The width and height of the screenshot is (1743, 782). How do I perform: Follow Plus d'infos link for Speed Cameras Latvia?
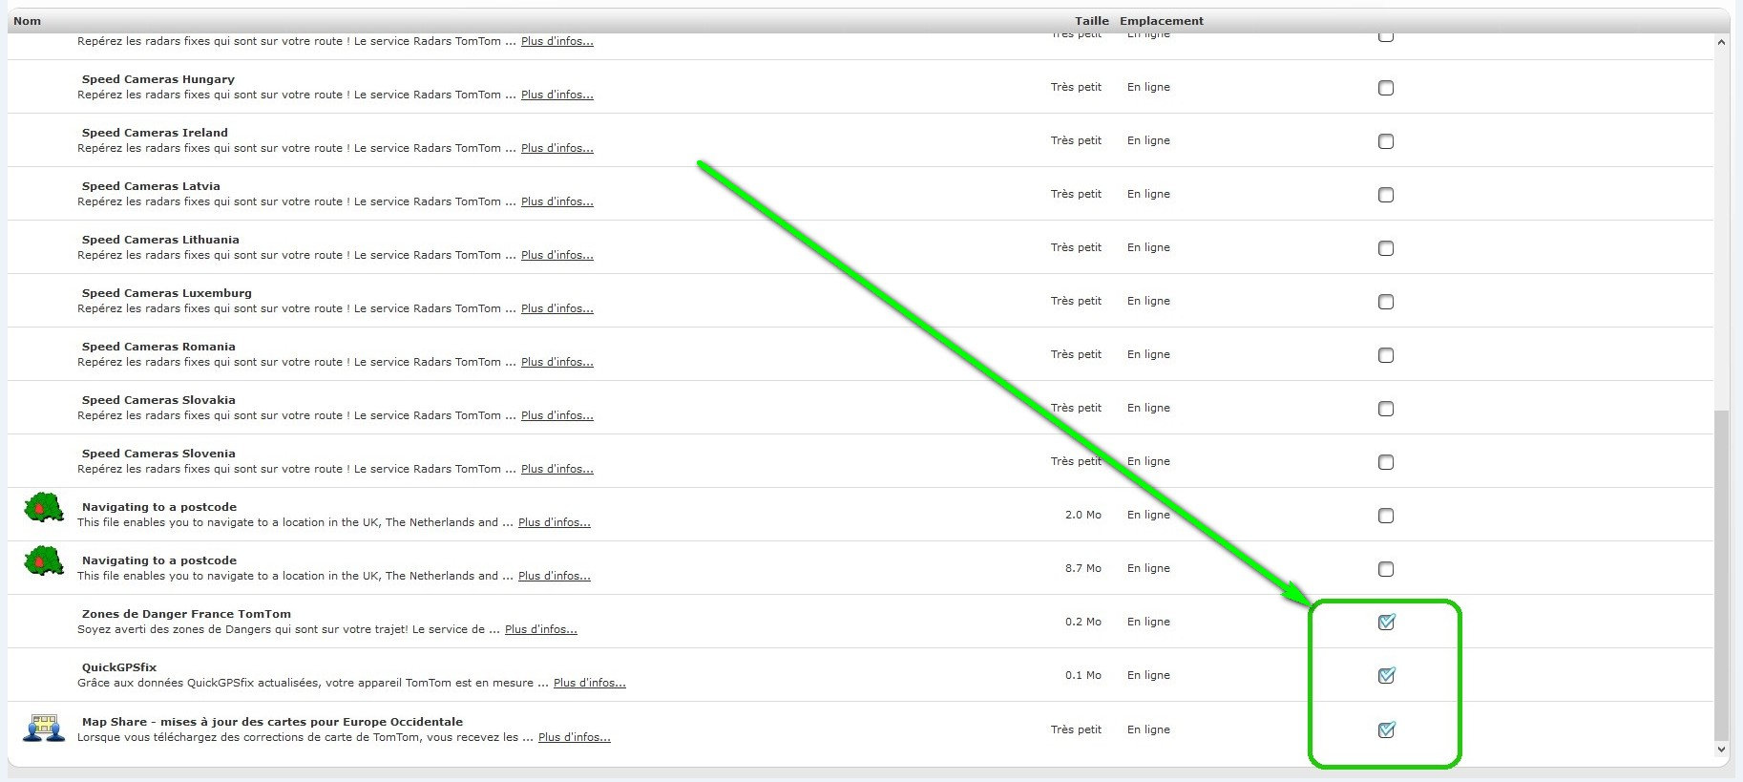557,201
